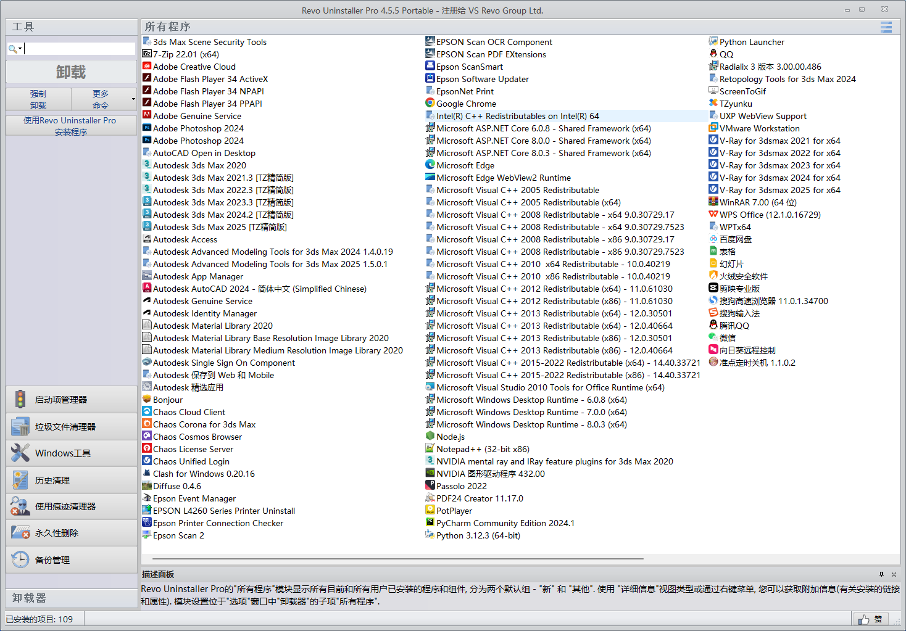The image size is (906, 631).
Task: Click the Notepad++ icon
Action: pos(430,448)
